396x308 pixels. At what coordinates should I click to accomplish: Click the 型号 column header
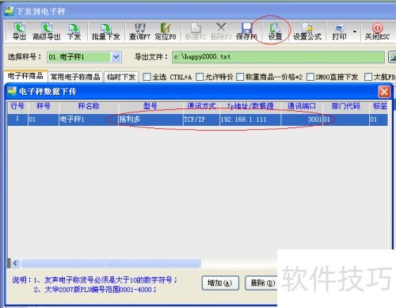(x=150, y=106)
